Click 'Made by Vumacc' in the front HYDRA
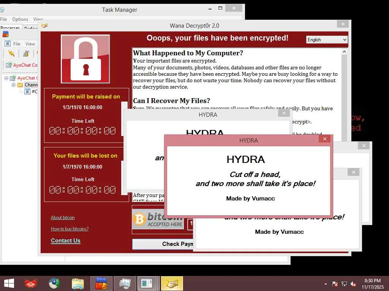This screenshot has width=389, height=291. [x=251, y=199]
